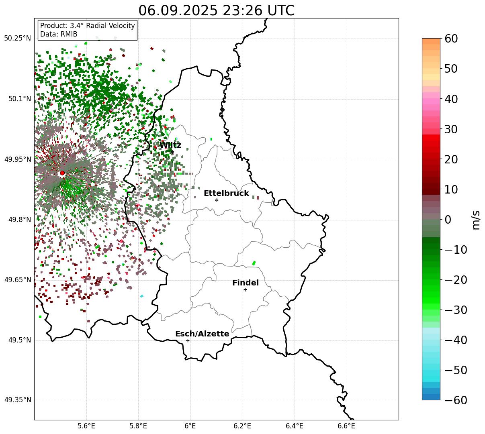
Task: Click the colorbar −30 tick label
Action: coord(455,310)
